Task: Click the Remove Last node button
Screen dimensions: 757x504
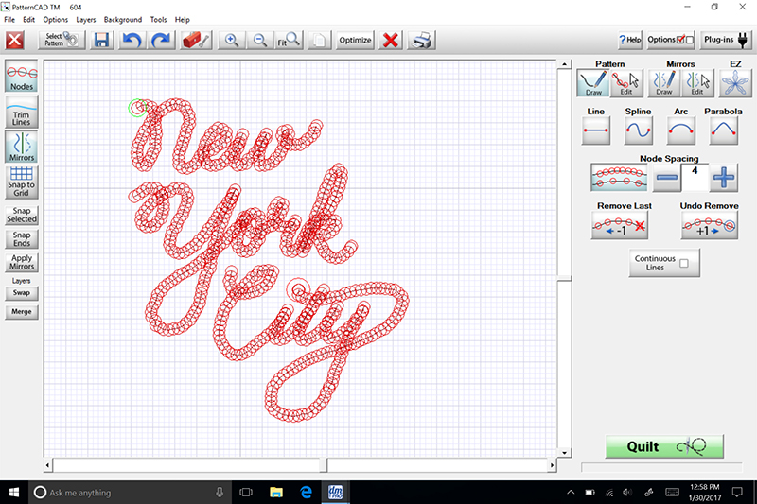Action: point(620,225)
